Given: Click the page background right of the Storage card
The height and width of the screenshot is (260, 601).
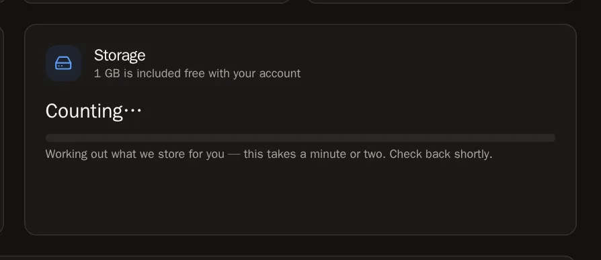Looking at the screenshot, I should 589,130.
